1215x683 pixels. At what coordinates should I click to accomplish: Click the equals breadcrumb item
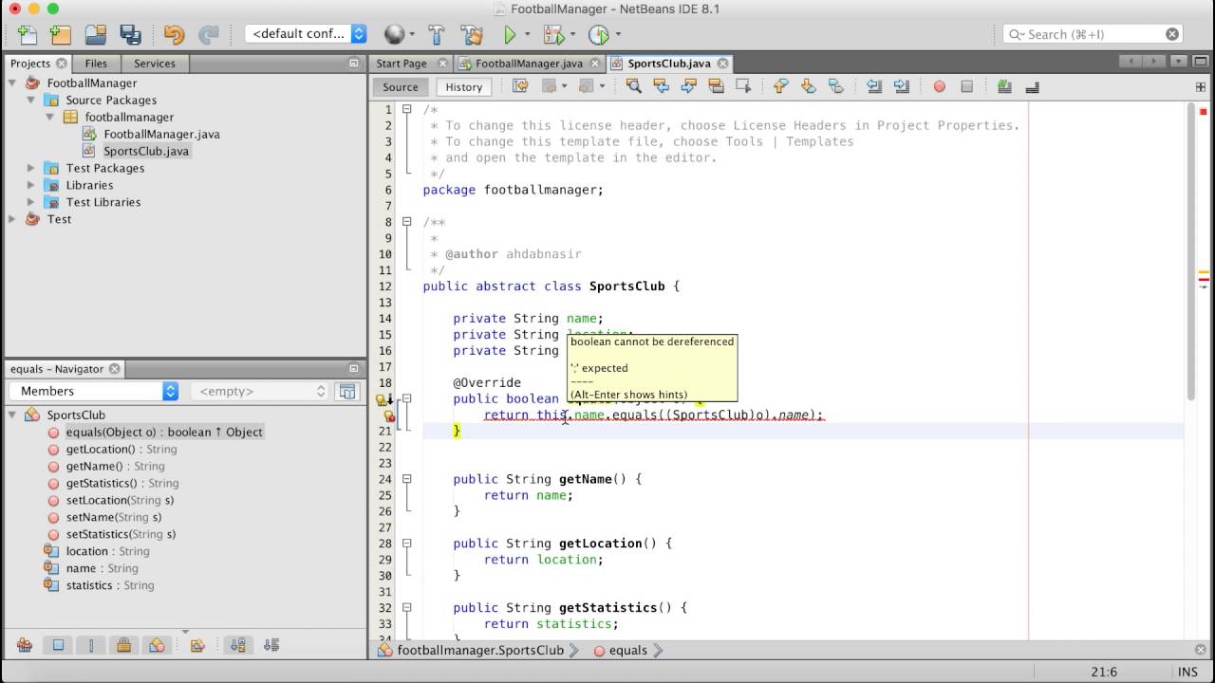tap(627, 651)
